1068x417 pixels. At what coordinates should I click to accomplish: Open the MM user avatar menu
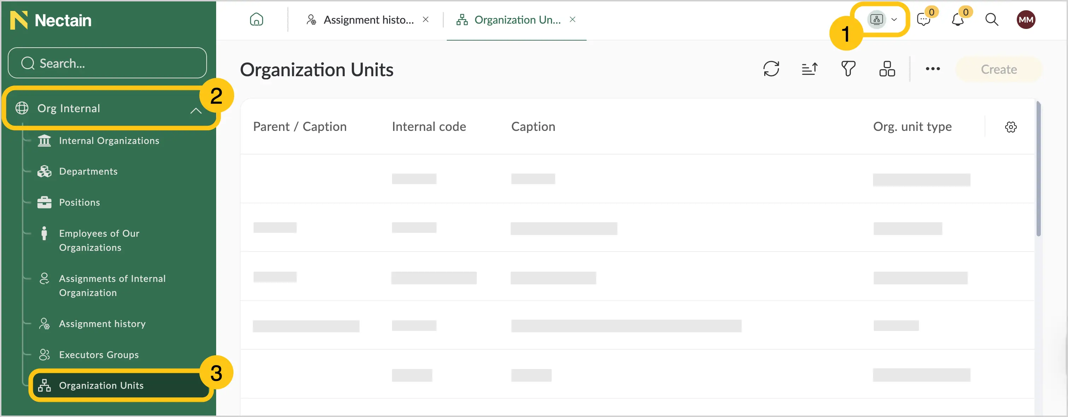(x=1026, y=19)
